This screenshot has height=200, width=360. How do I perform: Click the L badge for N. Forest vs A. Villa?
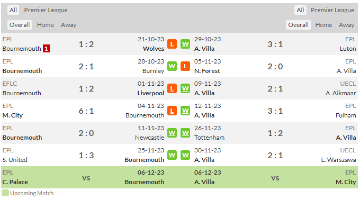coord(185,66)
